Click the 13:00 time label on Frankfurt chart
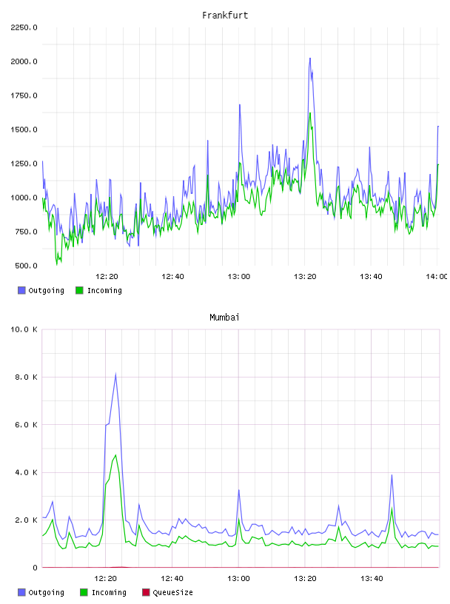This screenshot has height=604, width=450. click(x=239, y=277)
